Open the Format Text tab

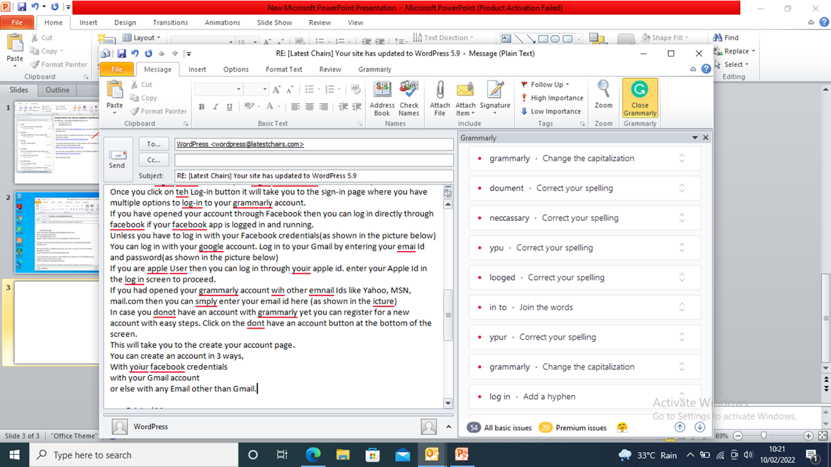[284, 70]
